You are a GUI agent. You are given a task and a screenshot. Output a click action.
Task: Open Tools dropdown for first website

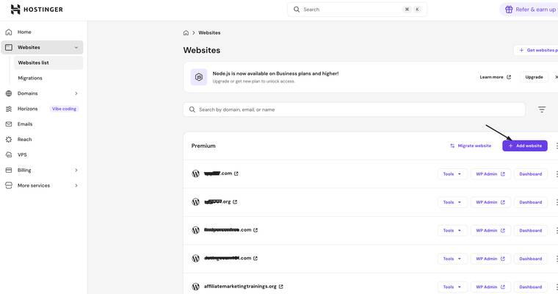coord(452,174)
